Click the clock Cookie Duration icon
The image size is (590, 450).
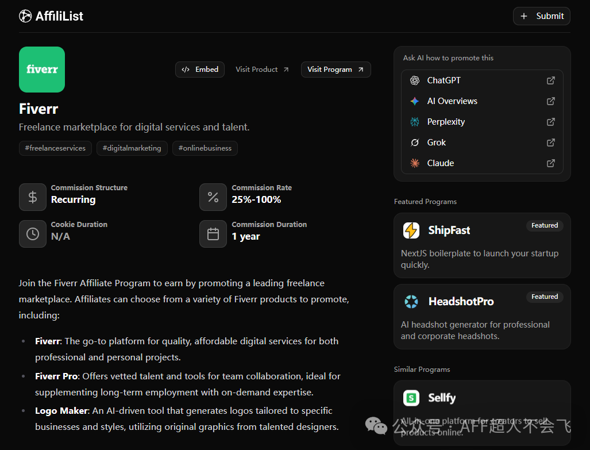(x=33, y=234)
